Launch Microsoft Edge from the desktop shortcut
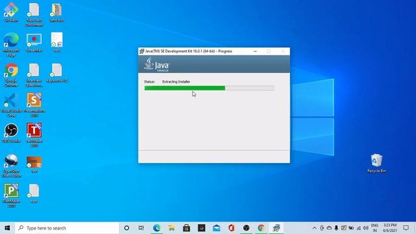The width and height of the screenshot is (416, 234). [11, 45]
